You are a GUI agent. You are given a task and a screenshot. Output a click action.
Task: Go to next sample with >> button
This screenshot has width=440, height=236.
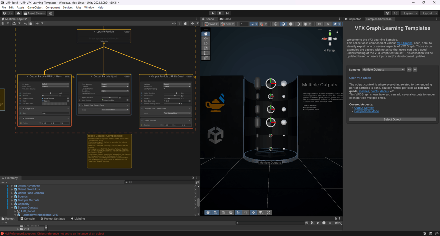click(415, 70)
